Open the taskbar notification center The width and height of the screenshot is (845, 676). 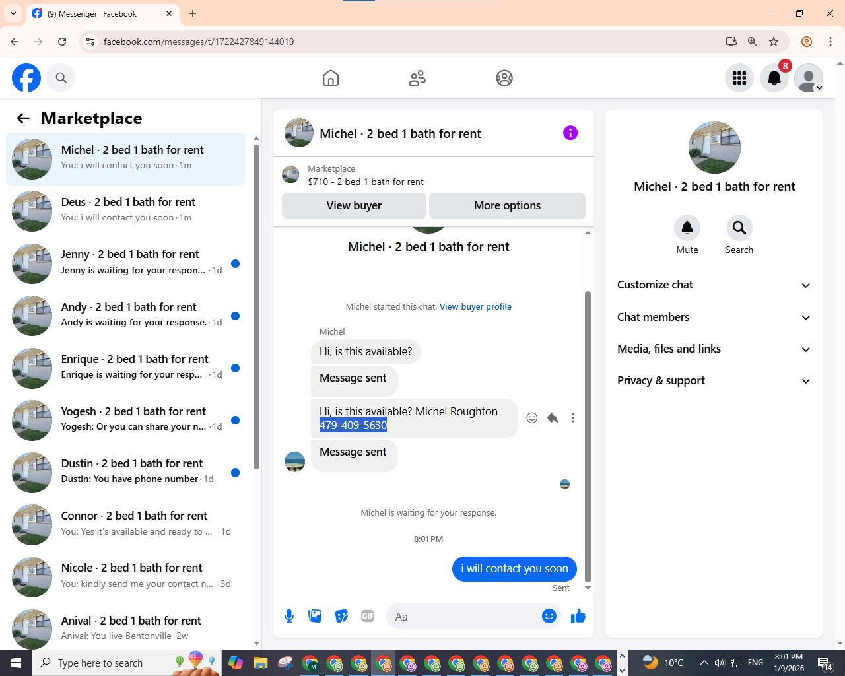coord(825,663)
